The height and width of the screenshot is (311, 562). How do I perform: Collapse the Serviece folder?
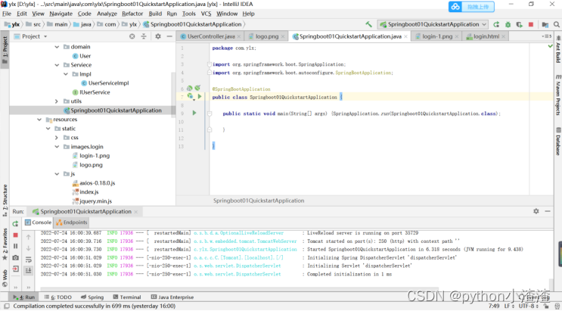point(57,65)
